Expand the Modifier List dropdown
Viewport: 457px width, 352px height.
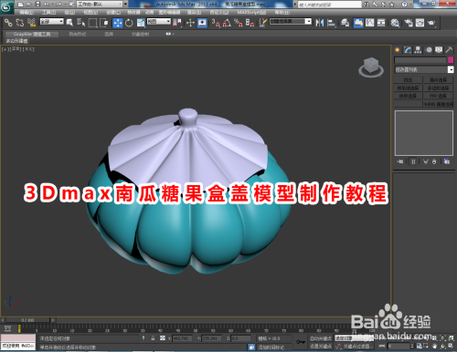(x=424, y=69)
